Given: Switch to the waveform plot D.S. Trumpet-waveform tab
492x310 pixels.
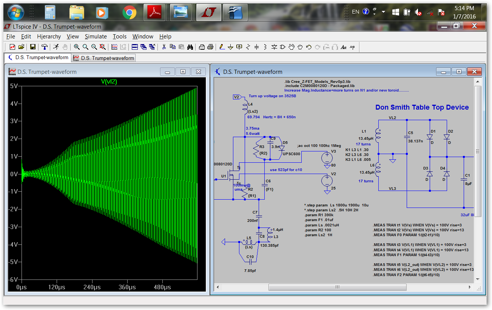Looking at the screenshot, I should click(103, 58).
